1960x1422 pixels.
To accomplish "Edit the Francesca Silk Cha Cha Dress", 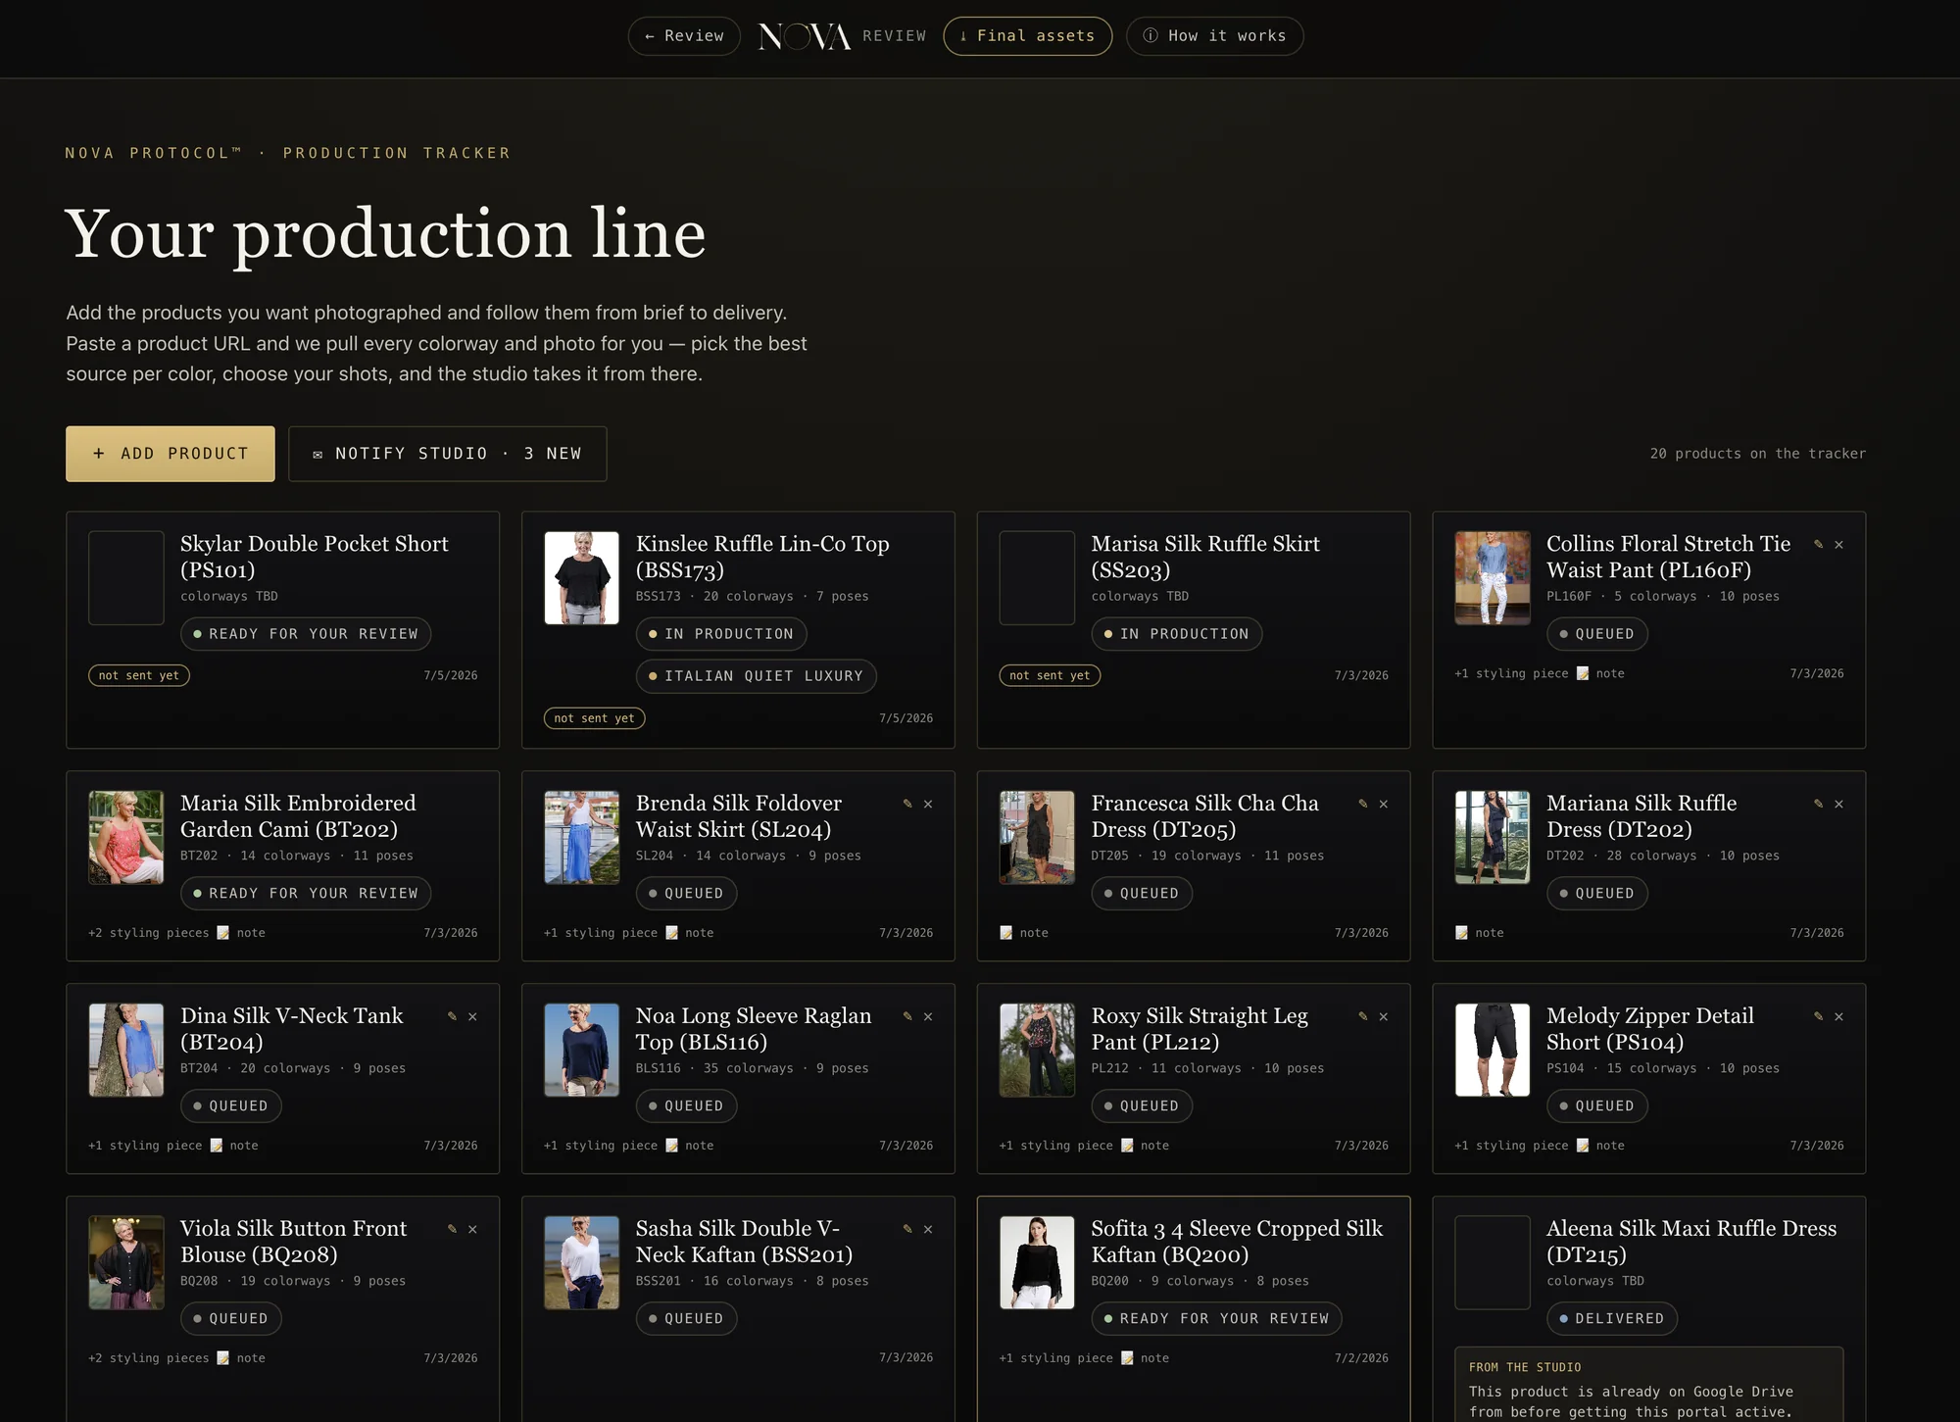I will pos(1362,804).
